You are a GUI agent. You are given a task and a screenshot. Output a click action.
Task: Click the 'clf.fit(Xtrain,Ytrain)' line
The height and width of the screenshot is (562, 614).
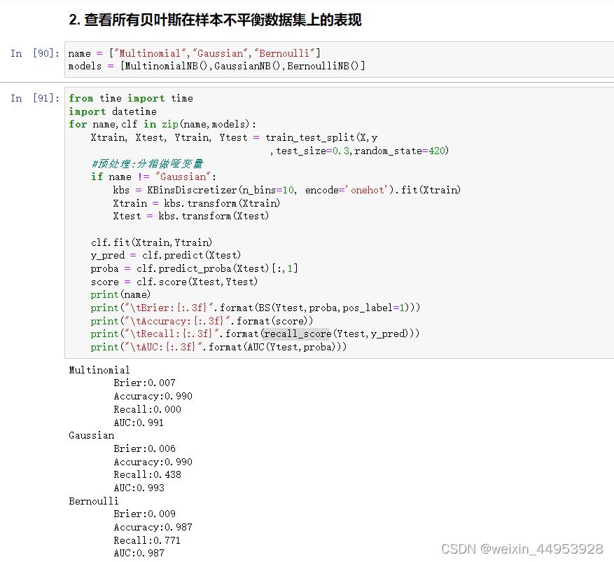click(151, 242)
